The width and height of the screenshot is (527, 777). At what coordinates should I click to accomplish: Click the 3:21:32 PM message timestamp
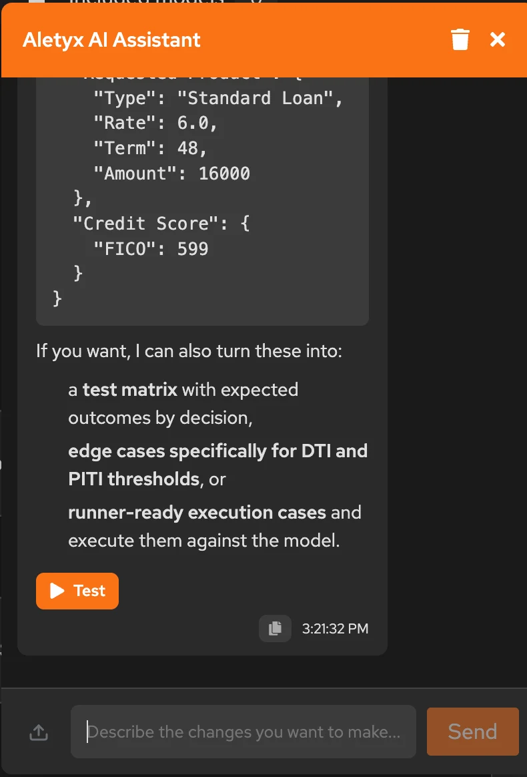click(336, 629)
